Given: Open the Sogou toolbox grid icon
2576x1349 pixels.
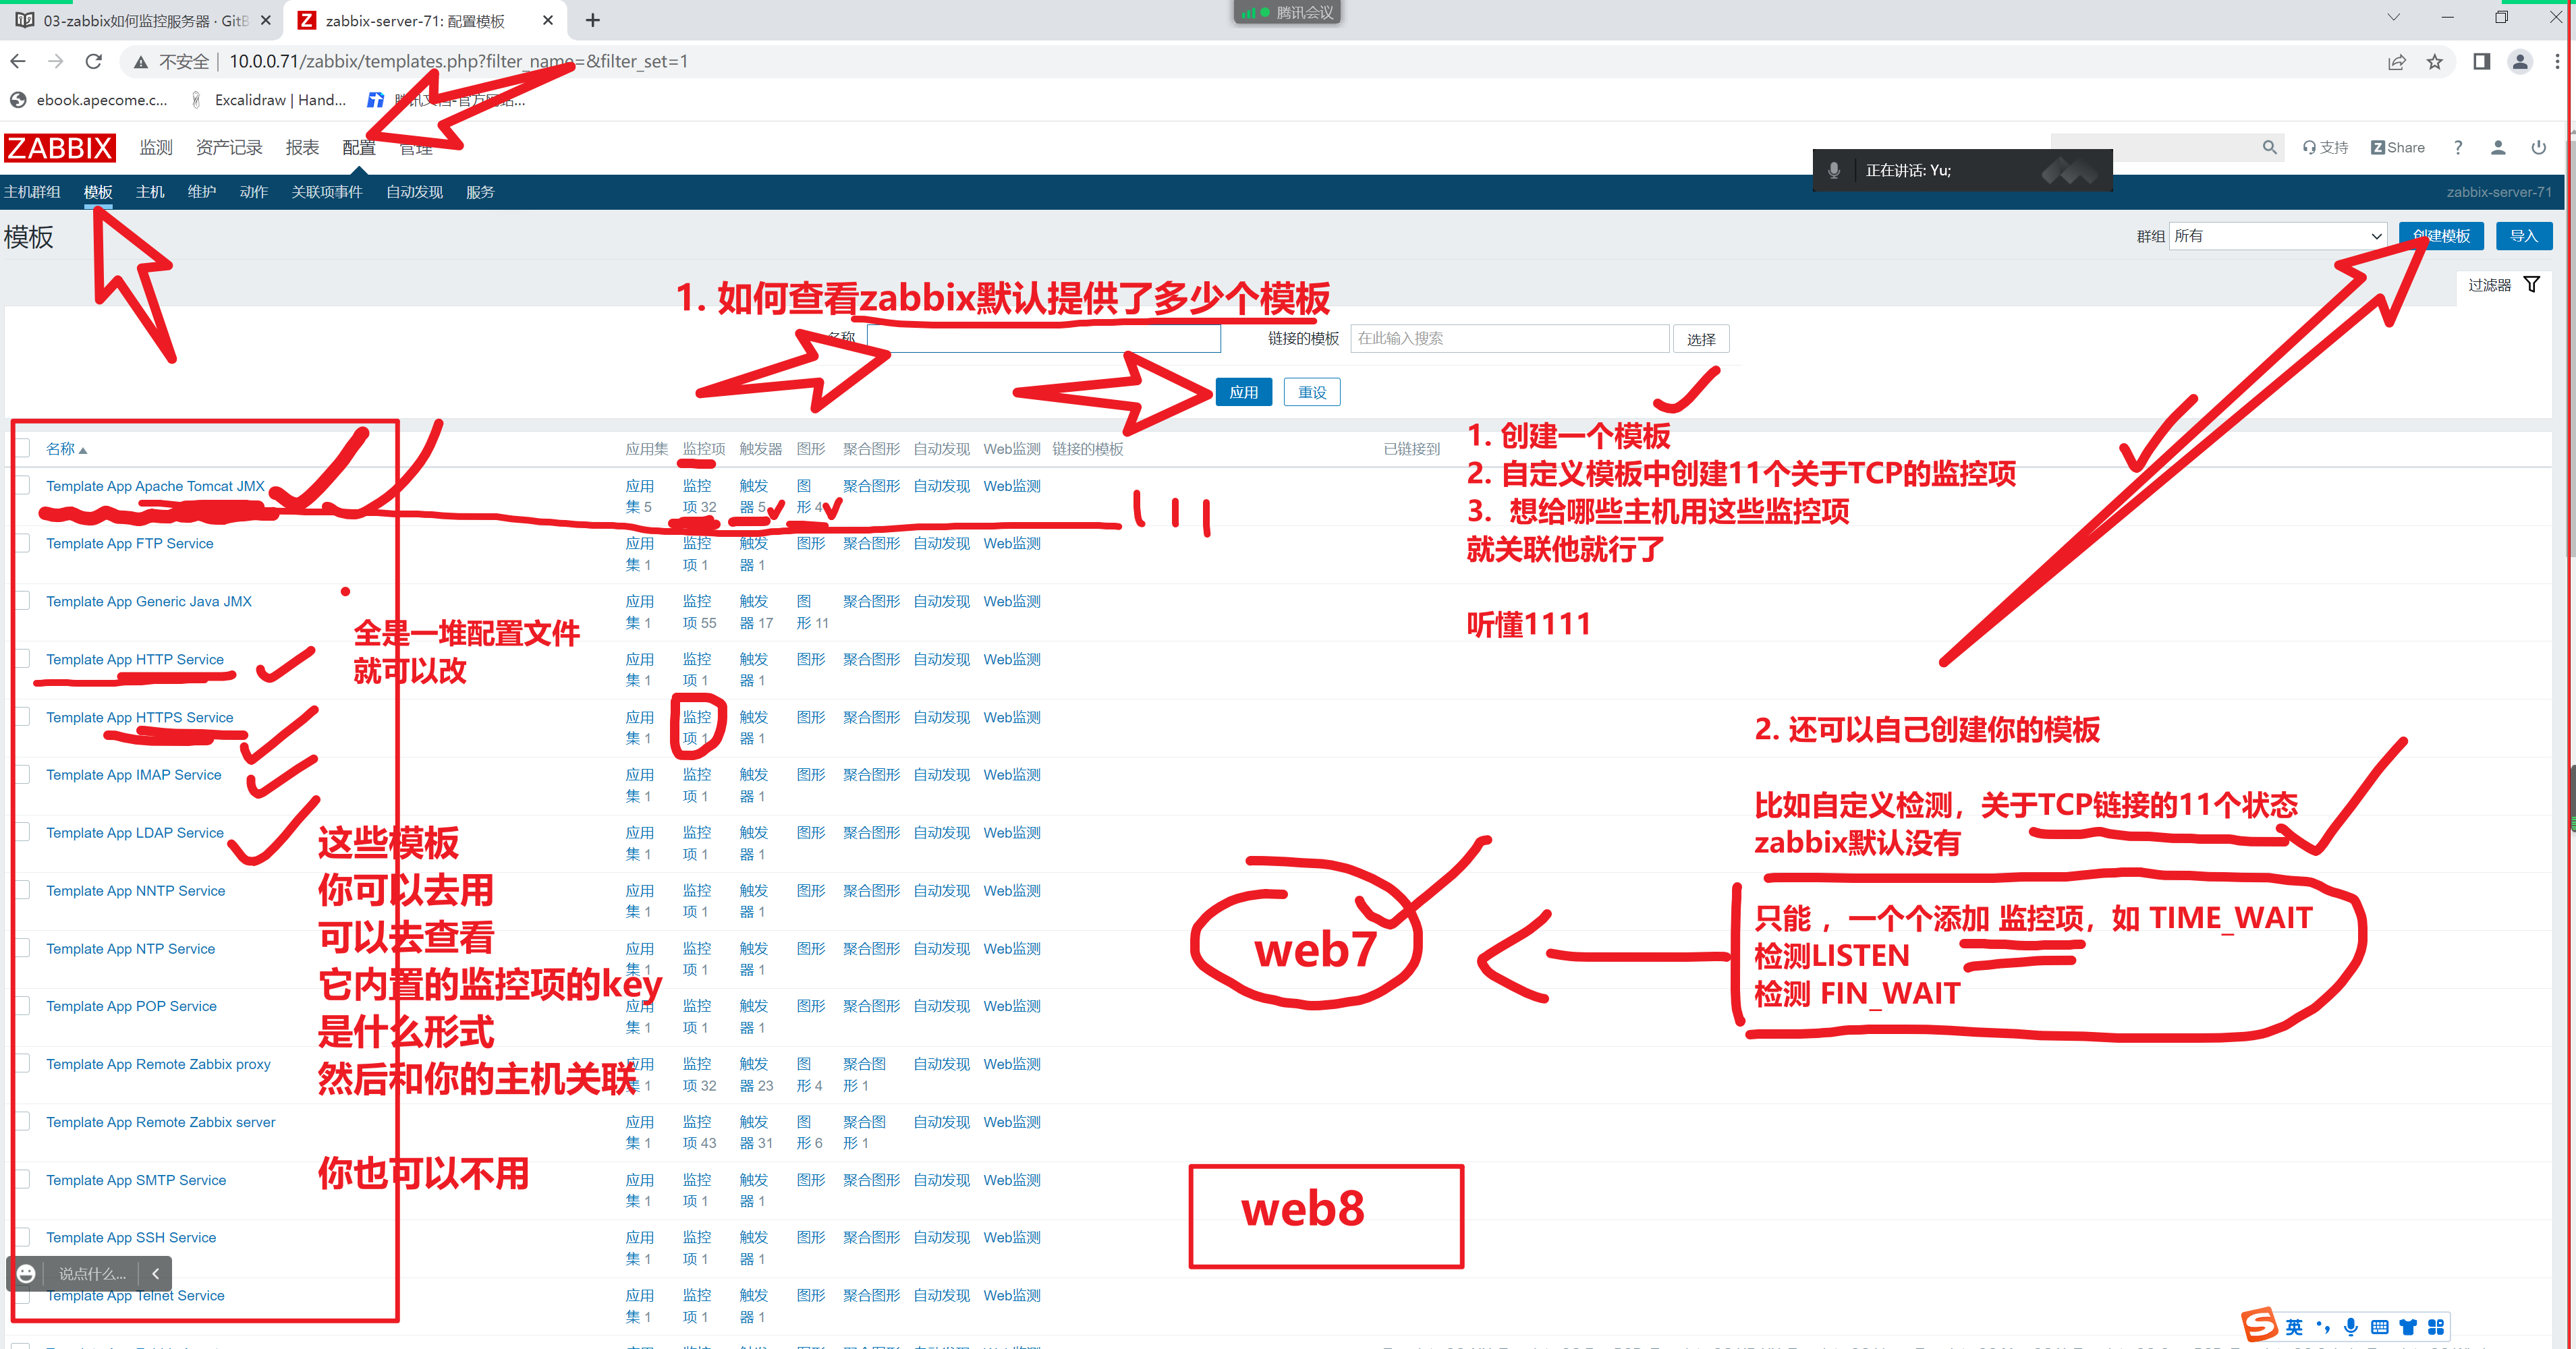Looking at the screenshot, I should click(2436, 1327).
